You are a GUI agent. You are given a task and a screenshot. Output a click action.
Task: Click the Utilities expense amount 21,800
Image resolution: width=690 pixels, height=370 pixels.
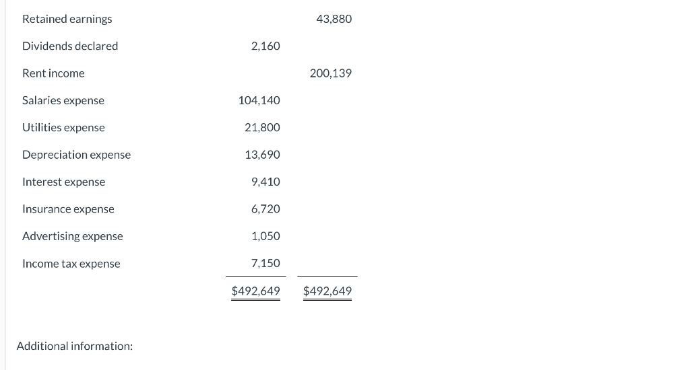[262, 127]
